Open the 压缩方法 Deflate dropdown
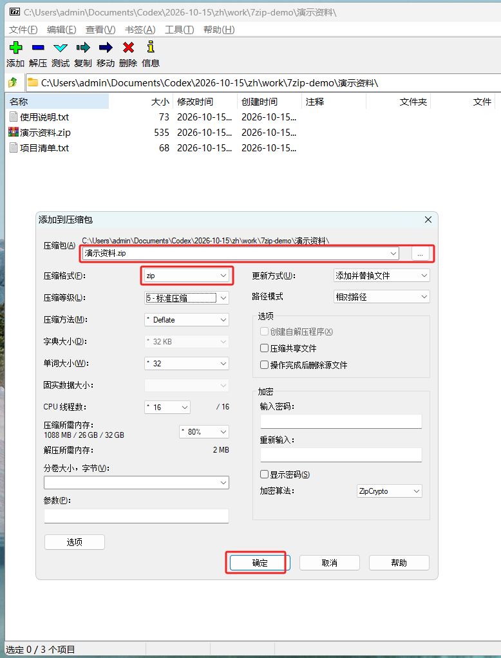The width and height of the screenshot is (501, 658). coord(187,320)
